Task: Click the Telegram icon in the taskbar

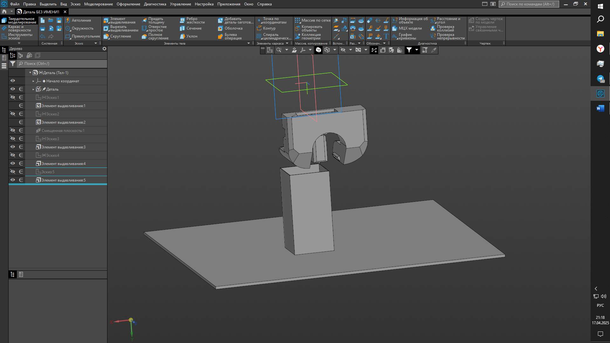Action: (600, 79)
